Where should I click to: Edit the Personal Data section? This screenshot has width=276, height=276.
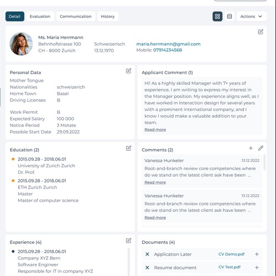(x=129, y=71)
